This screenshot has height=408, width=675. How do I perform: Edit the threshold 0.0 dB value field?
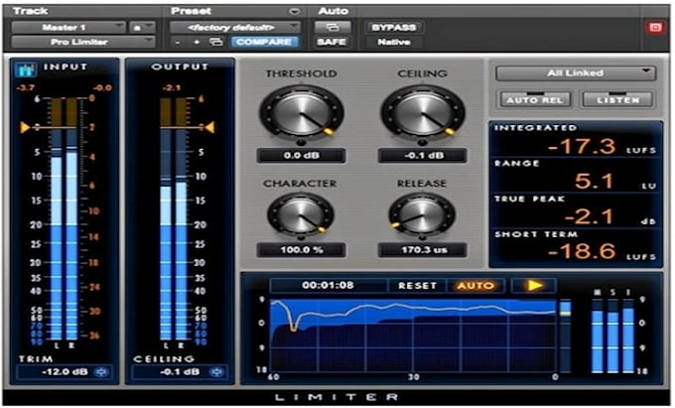click(302, 156)
